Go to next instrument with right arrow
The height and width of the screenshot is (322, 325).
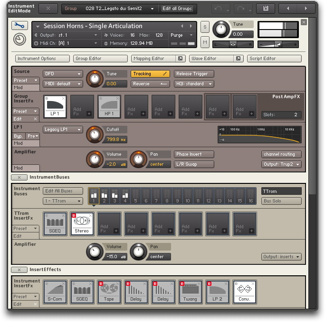(306, 9)
